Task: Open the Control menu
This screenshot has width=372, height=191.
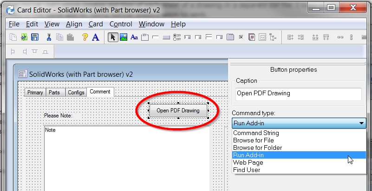Action: click(121, 24)
